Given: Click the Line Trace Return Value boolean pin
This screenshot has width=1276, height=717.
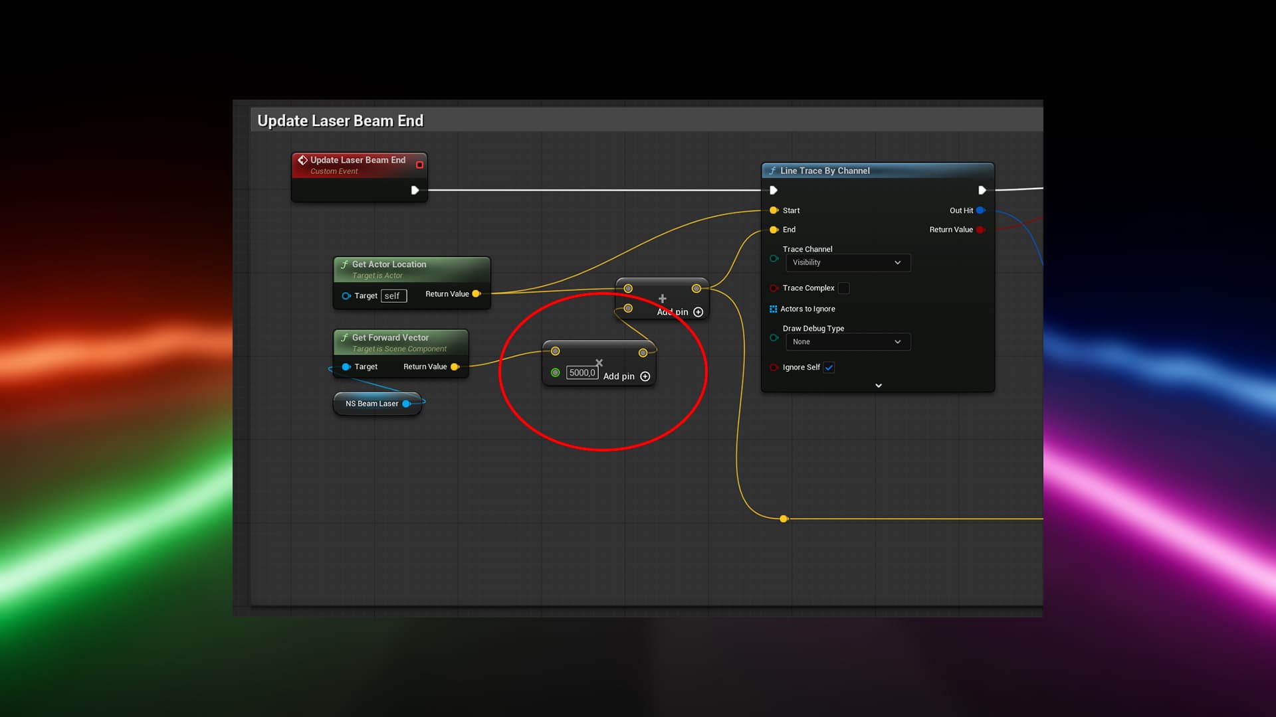Looking at the screenshot, I should (980, 230).
